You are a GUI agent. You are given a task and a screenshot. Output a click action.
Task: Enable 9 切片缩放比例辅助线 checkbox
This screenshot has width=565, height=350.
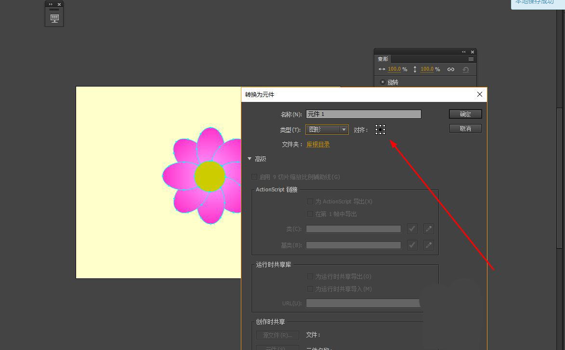tap(254, 177)
